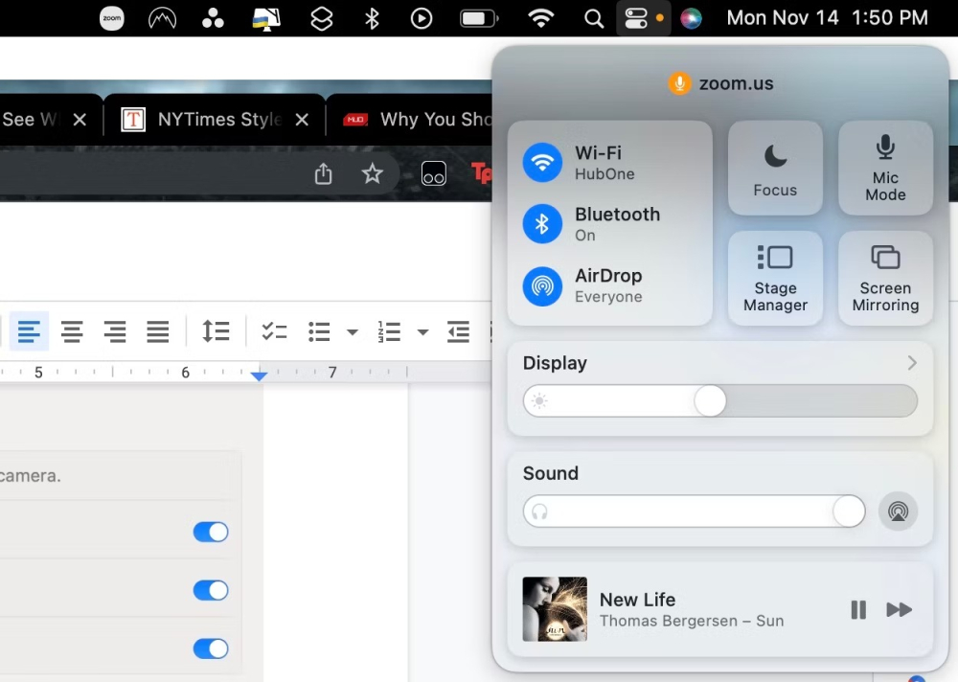
Task: Adjust the Display brightness slider
Action: (709, 400)
